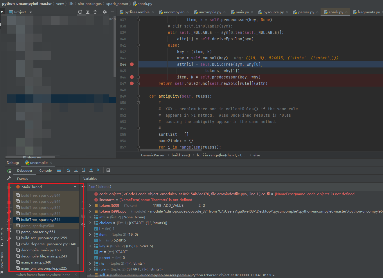Toggle the breakpoint on line 847

click(132, 83)
